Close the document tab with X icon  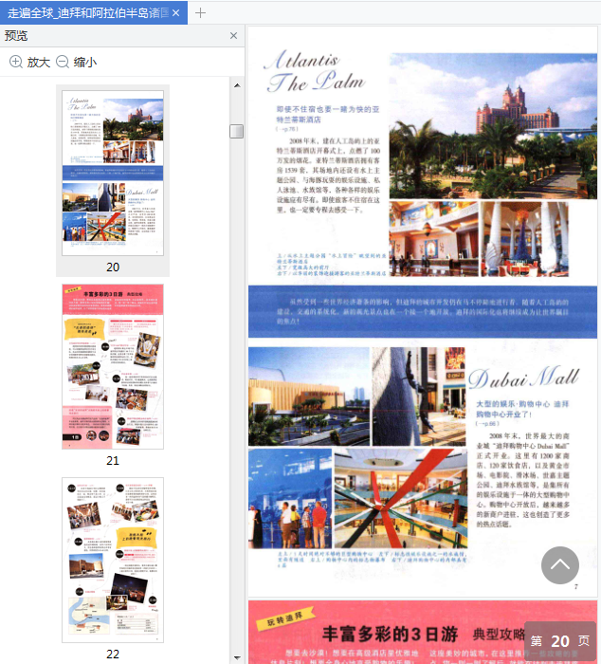click(176, 13)
